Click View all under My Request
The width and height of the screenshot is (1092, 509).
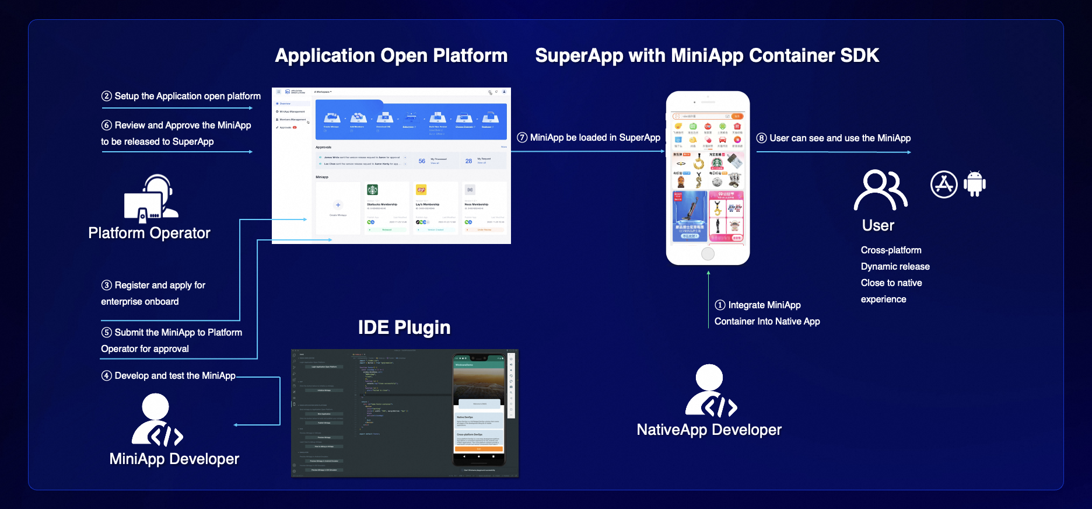(482, 163)
